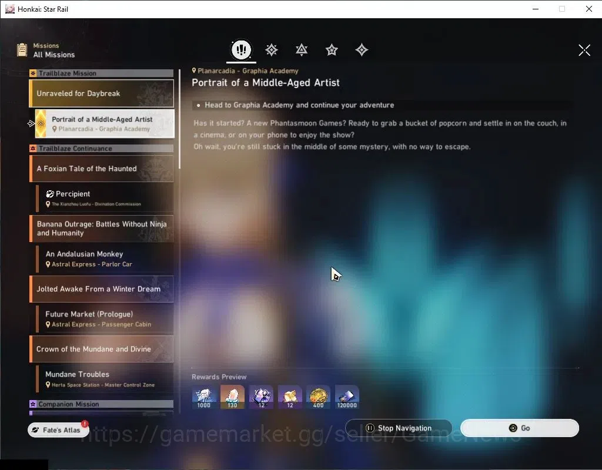The image size is (602, 470).
Task: Click the Rewards Preview label
Action: click(x=219, y=377)
